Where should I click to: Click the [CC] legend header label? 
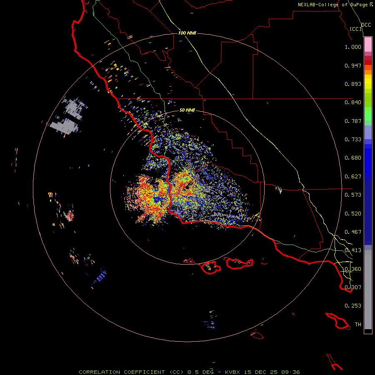[x=356, y=29]
